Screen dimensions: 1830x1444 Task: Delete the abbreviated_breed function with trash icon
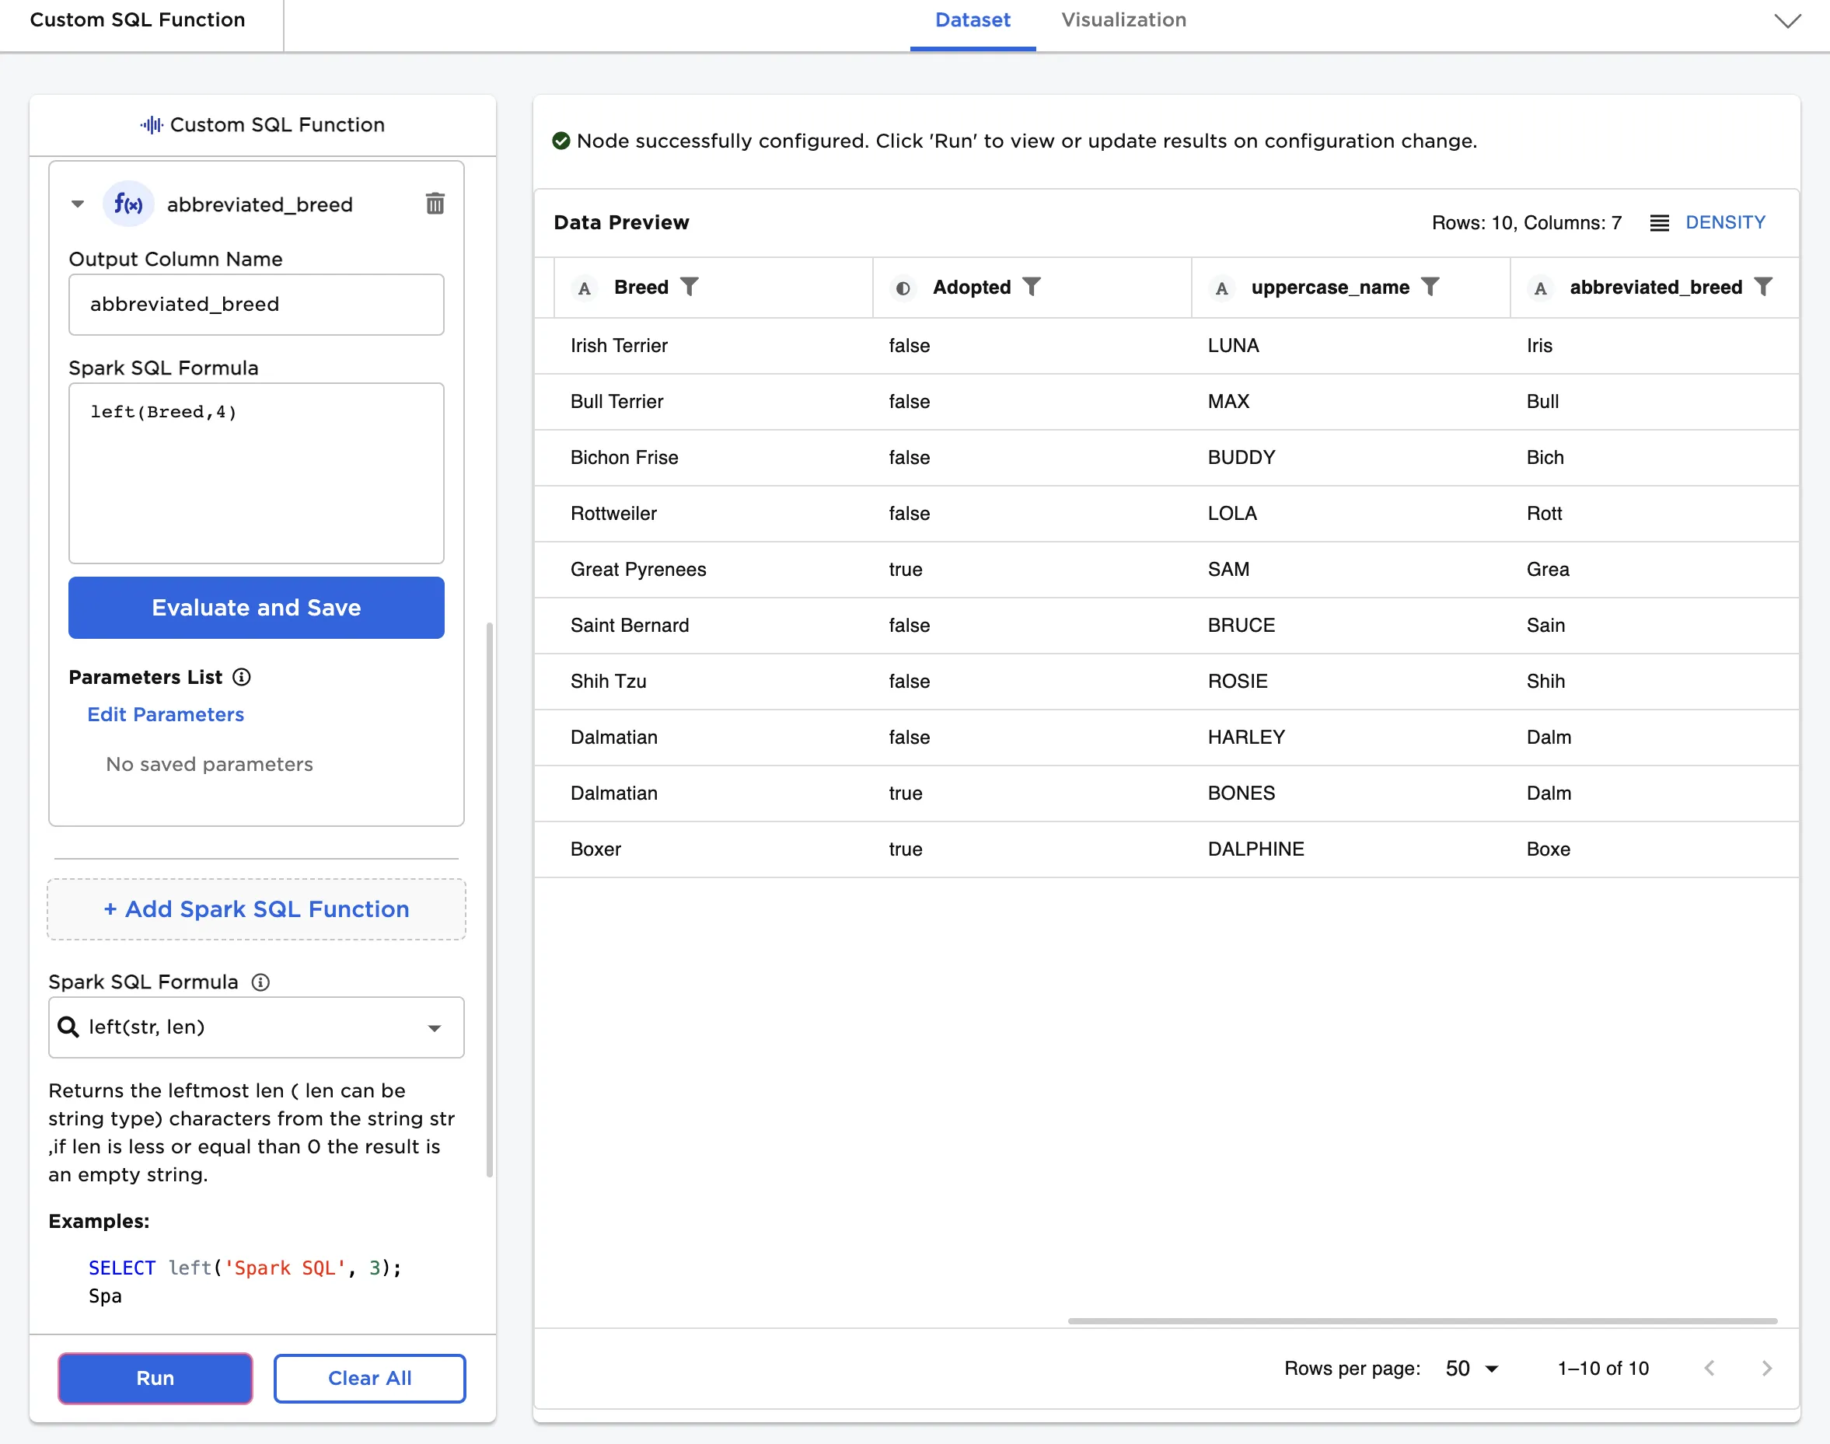coord(435,204)
